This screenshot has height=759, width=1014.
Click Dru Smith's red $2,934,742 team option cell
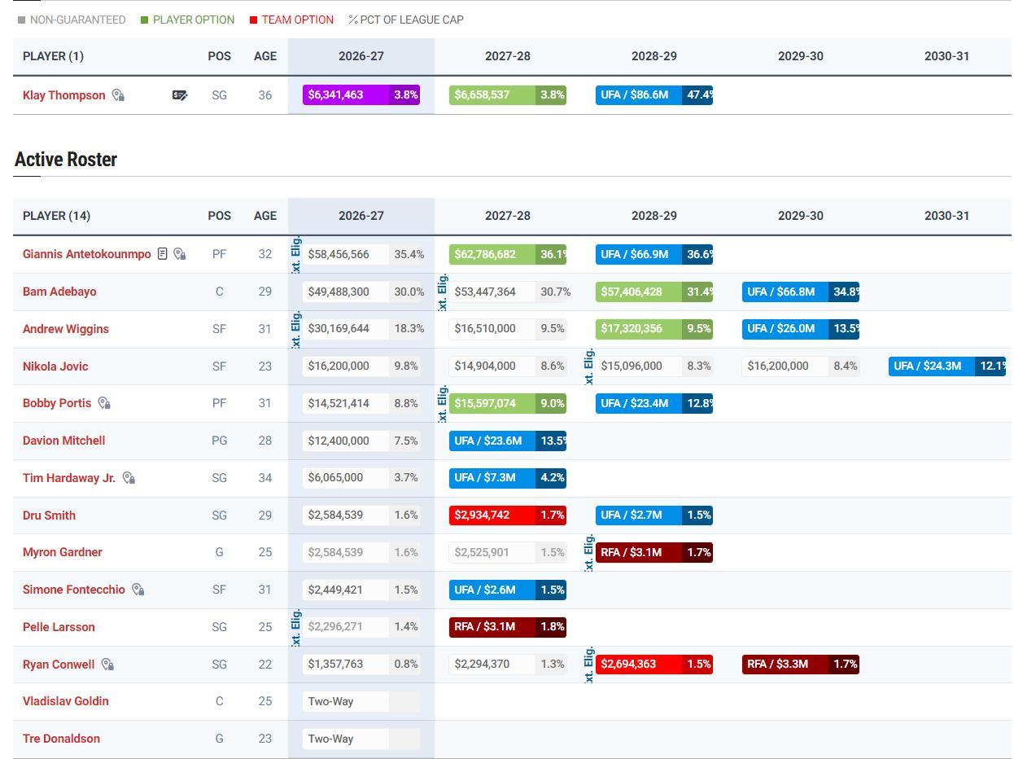[508, 516]
